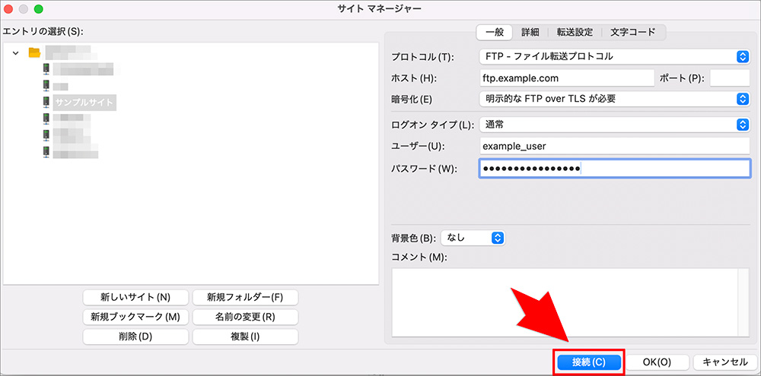Click the キャンセル button
The height and width of the screenshot is (376, 761).
(725, 362)
